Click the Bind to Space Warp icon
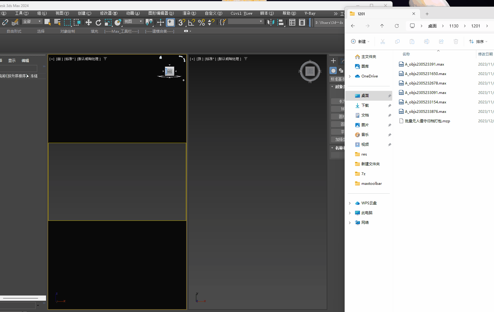 15,22
